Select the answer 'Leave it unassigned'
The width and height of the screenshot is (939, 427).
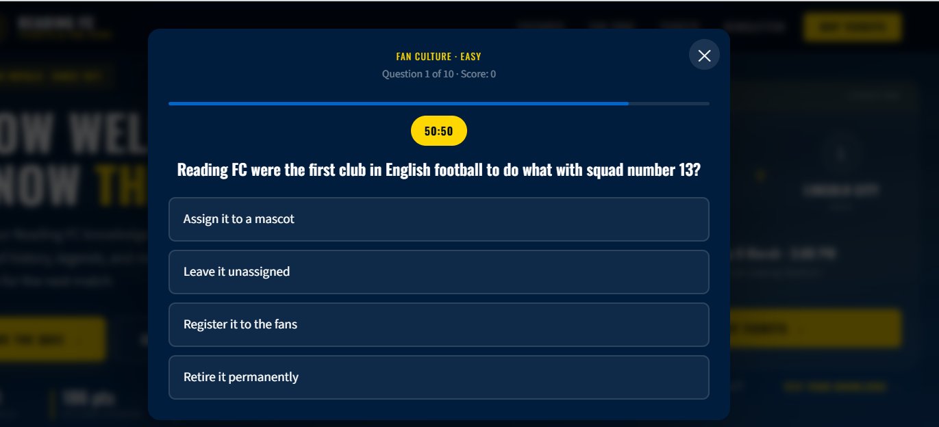pos(438,272)
